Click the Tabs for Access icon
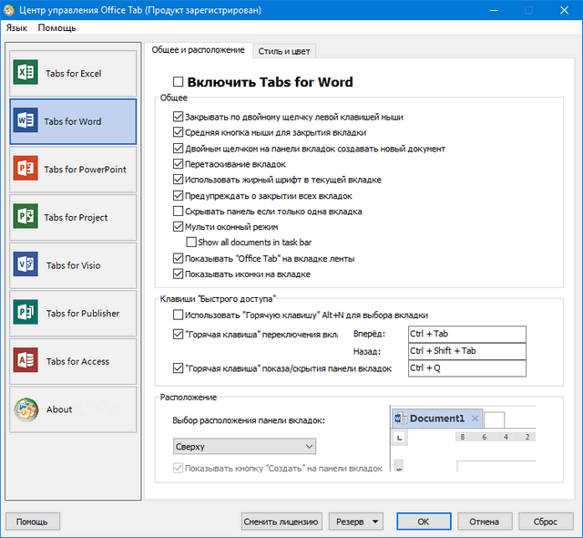583x538 pixels. (26, 361)
